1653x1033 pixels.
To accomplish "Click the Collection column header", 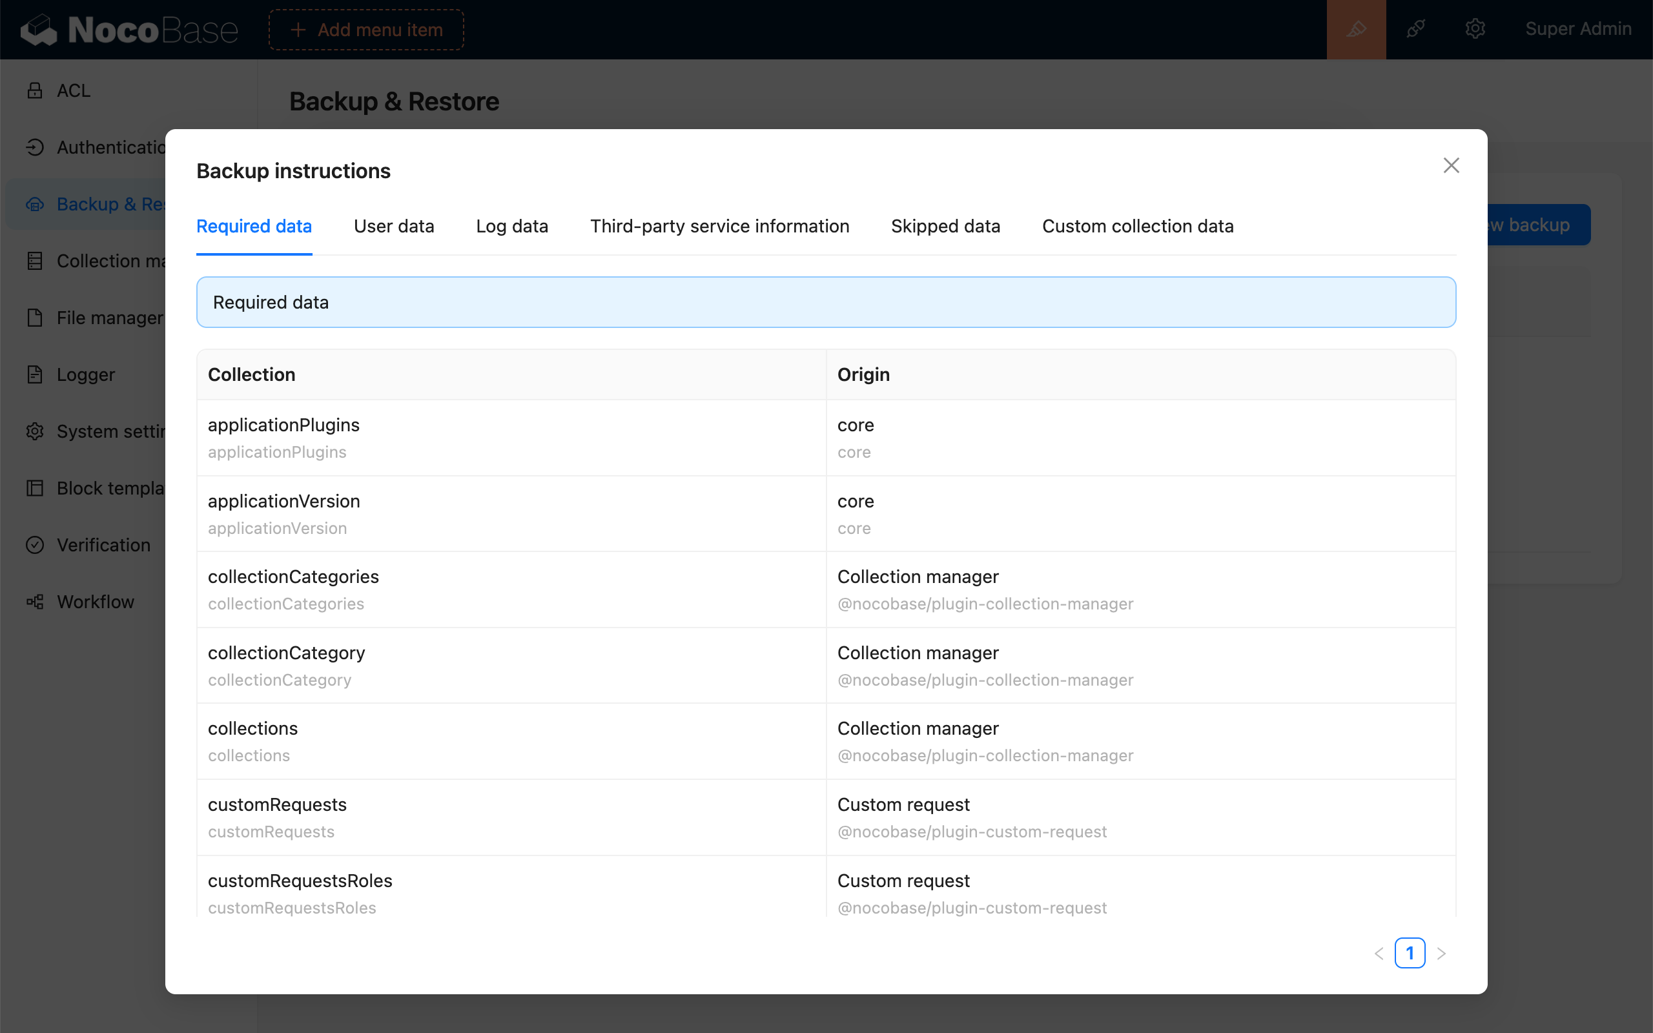I will [x=511, y=374].
